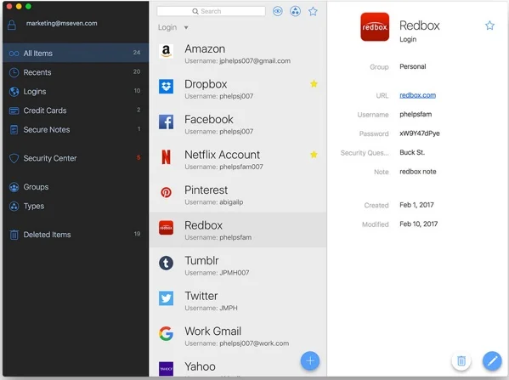Open the redbox.com URL link
Image resolution: width=509 pixels, height=380 pixels.
417,95
